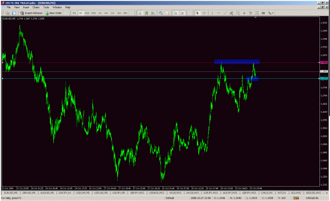Toggle Chart Shift from right border
The image size is (330, 201).
pos(182,13)
